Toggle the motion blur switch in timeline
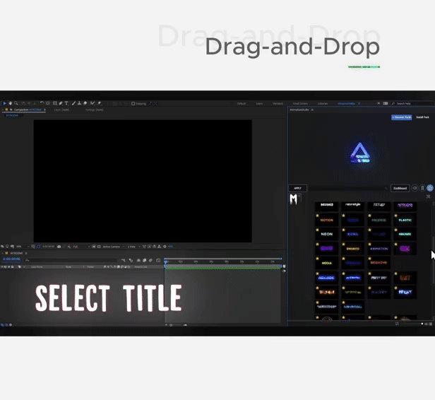 150,260
